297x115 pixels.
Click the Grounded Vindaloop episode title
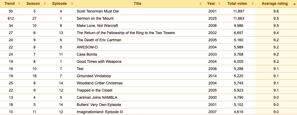(94, 76)
